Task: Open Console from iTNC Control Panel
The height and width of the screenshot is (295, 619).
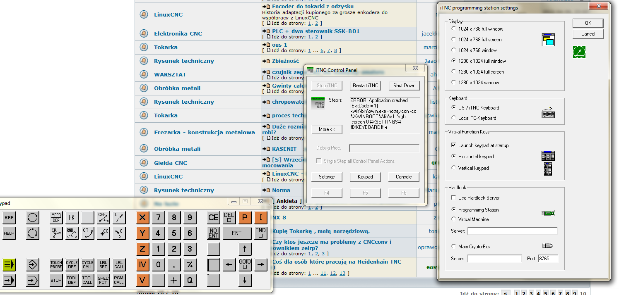Action: [x=404, y=177]
